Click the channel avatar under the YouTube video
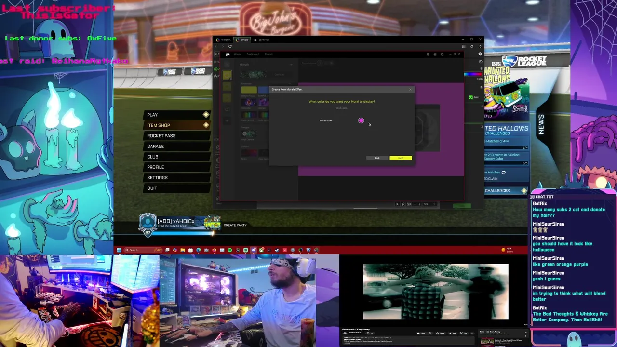The image size is (617, 347). [345, 333]
